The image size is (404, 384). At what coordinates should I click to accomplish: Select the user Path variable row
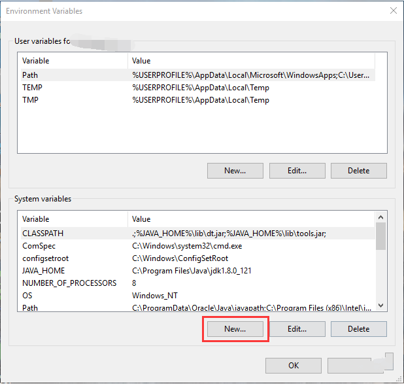30,75
